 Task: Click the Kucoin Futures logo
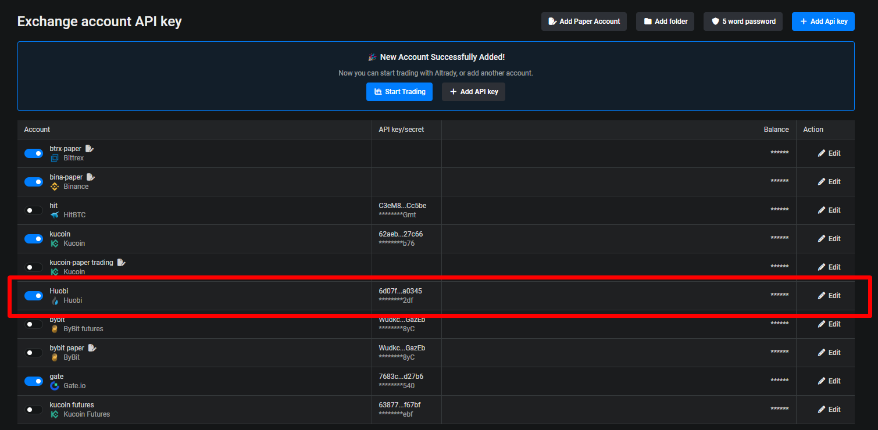click(x=55, y=414)
